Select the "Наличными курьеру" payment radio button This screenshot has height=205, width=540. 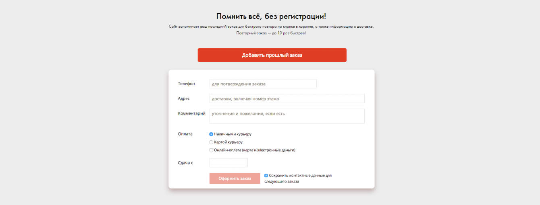click(x=211, y=134)
